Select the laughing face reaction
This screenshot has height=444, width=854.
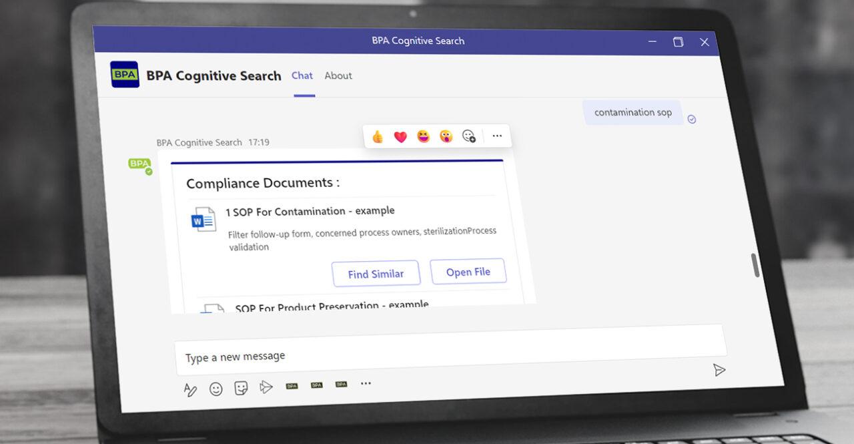point(423,136)
